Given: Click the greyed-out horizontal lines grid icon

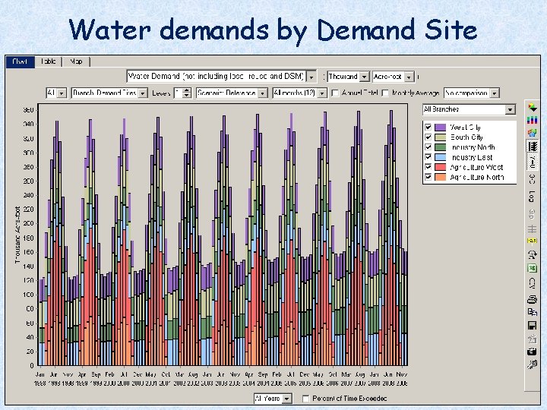Looking at the screenshot, I should point(532,229).
